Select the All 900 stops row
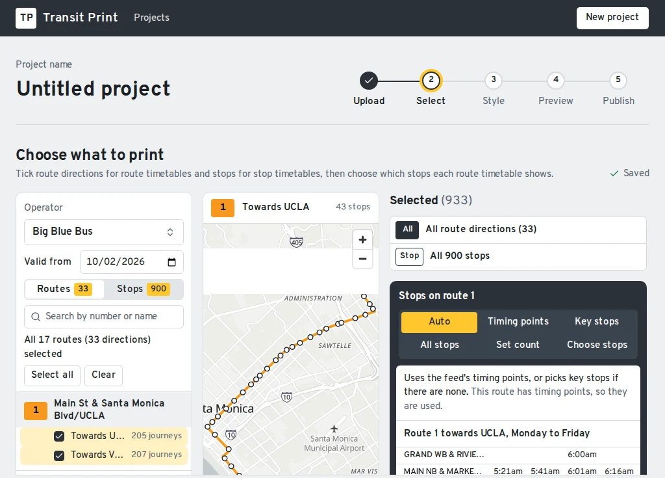 (x=518, y=257)
